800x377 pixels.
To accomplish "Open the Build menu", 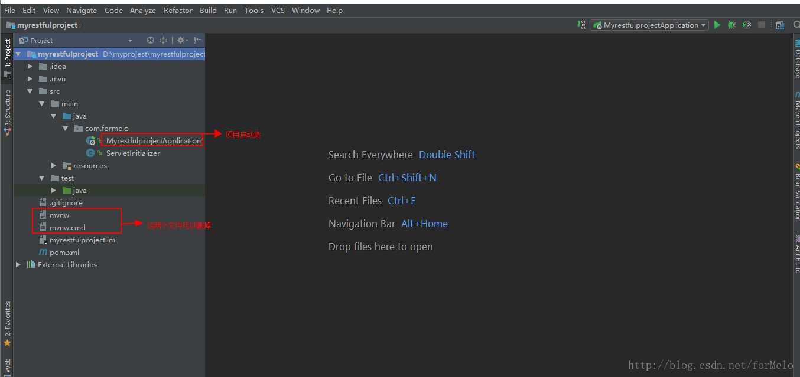I will click(x=208, y=10).
